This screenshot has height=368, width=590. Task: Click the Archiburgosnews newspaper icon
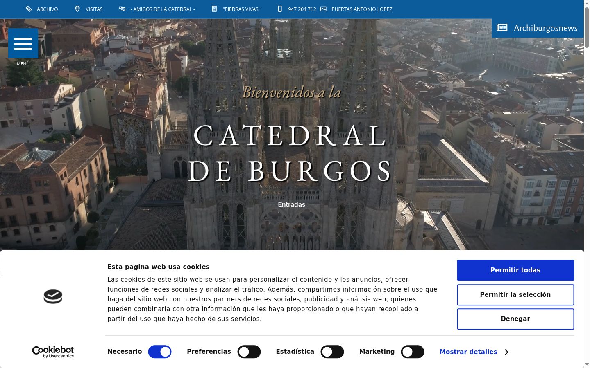pyautogui.click(x=502, y=28)
